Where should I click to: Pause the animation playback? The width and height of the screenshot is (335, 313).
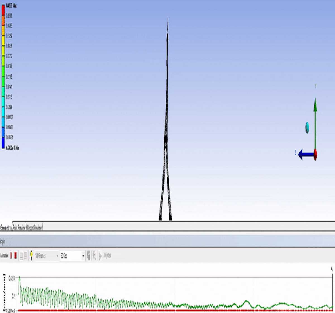tap(11, 256)
